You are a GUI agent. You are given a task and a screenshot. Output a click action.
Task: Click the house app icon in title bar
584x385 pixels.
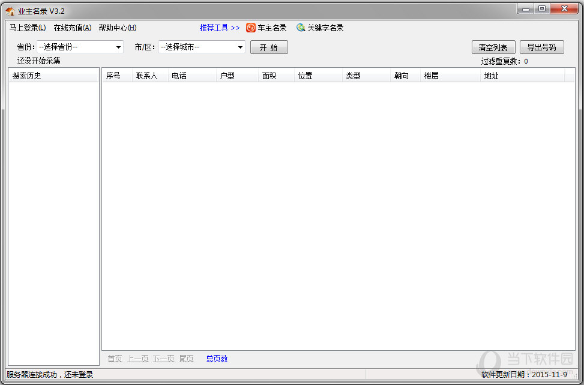pos(10,11)
